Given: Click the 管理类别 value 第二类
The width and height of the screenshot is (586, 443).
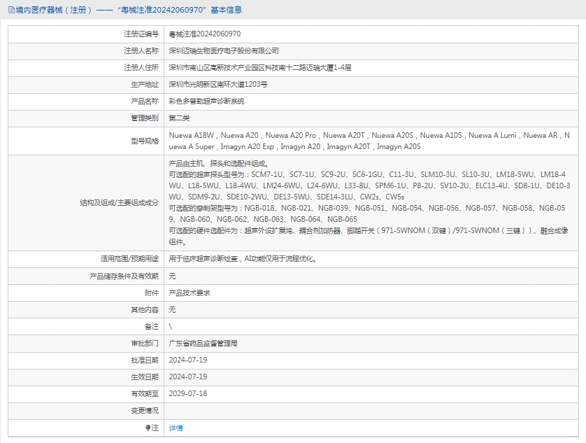Looking at the screenshot, I should (179, 118).
